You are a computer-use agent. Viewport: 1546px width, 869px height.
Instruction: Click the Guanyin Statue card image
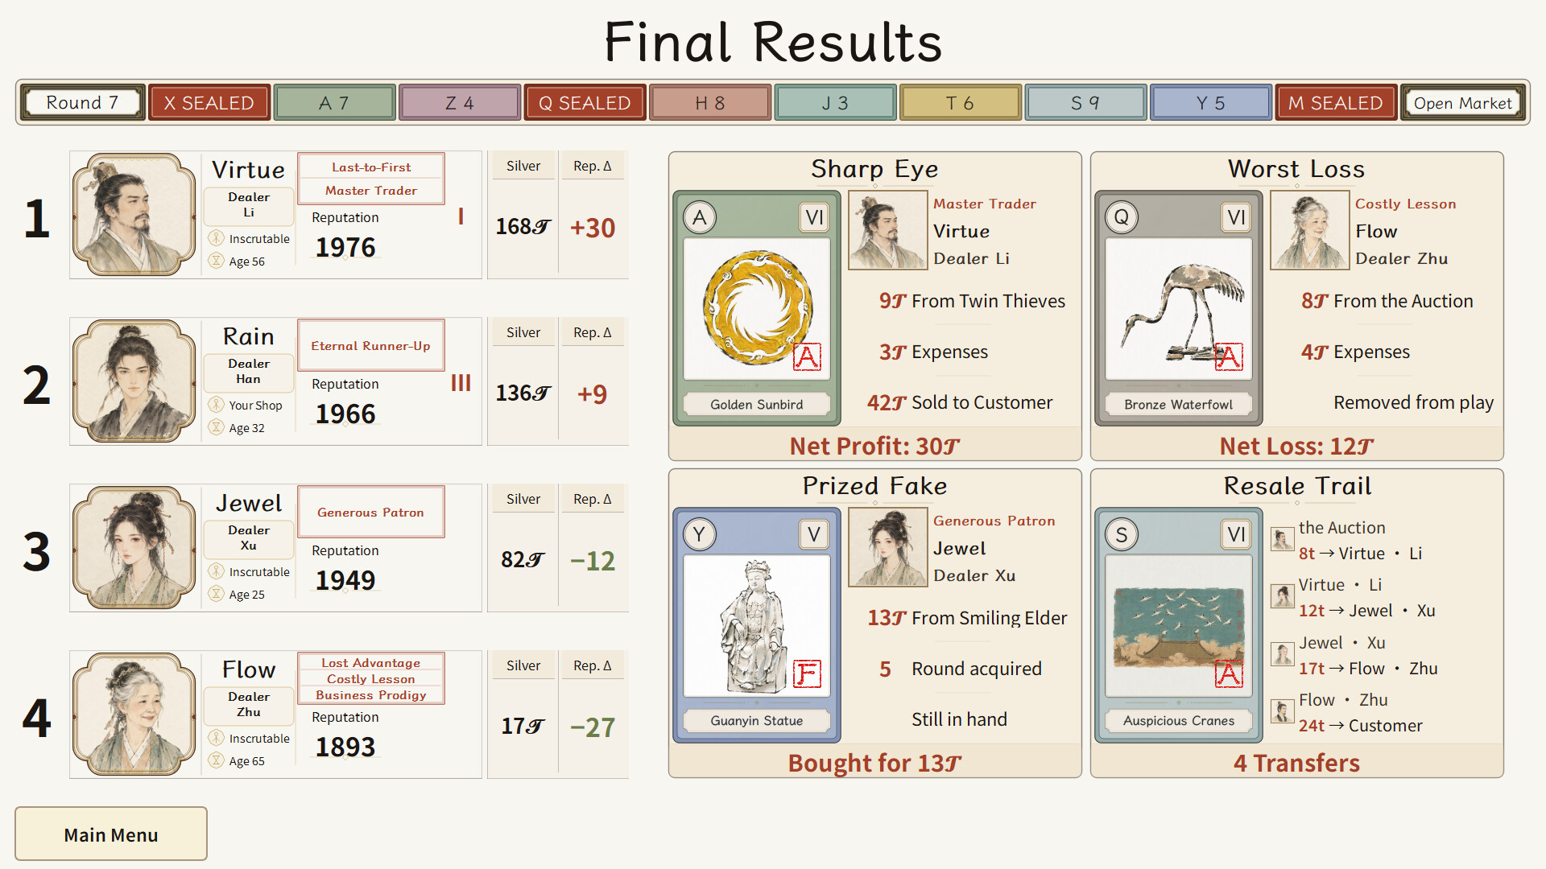[x=756, y=625]
